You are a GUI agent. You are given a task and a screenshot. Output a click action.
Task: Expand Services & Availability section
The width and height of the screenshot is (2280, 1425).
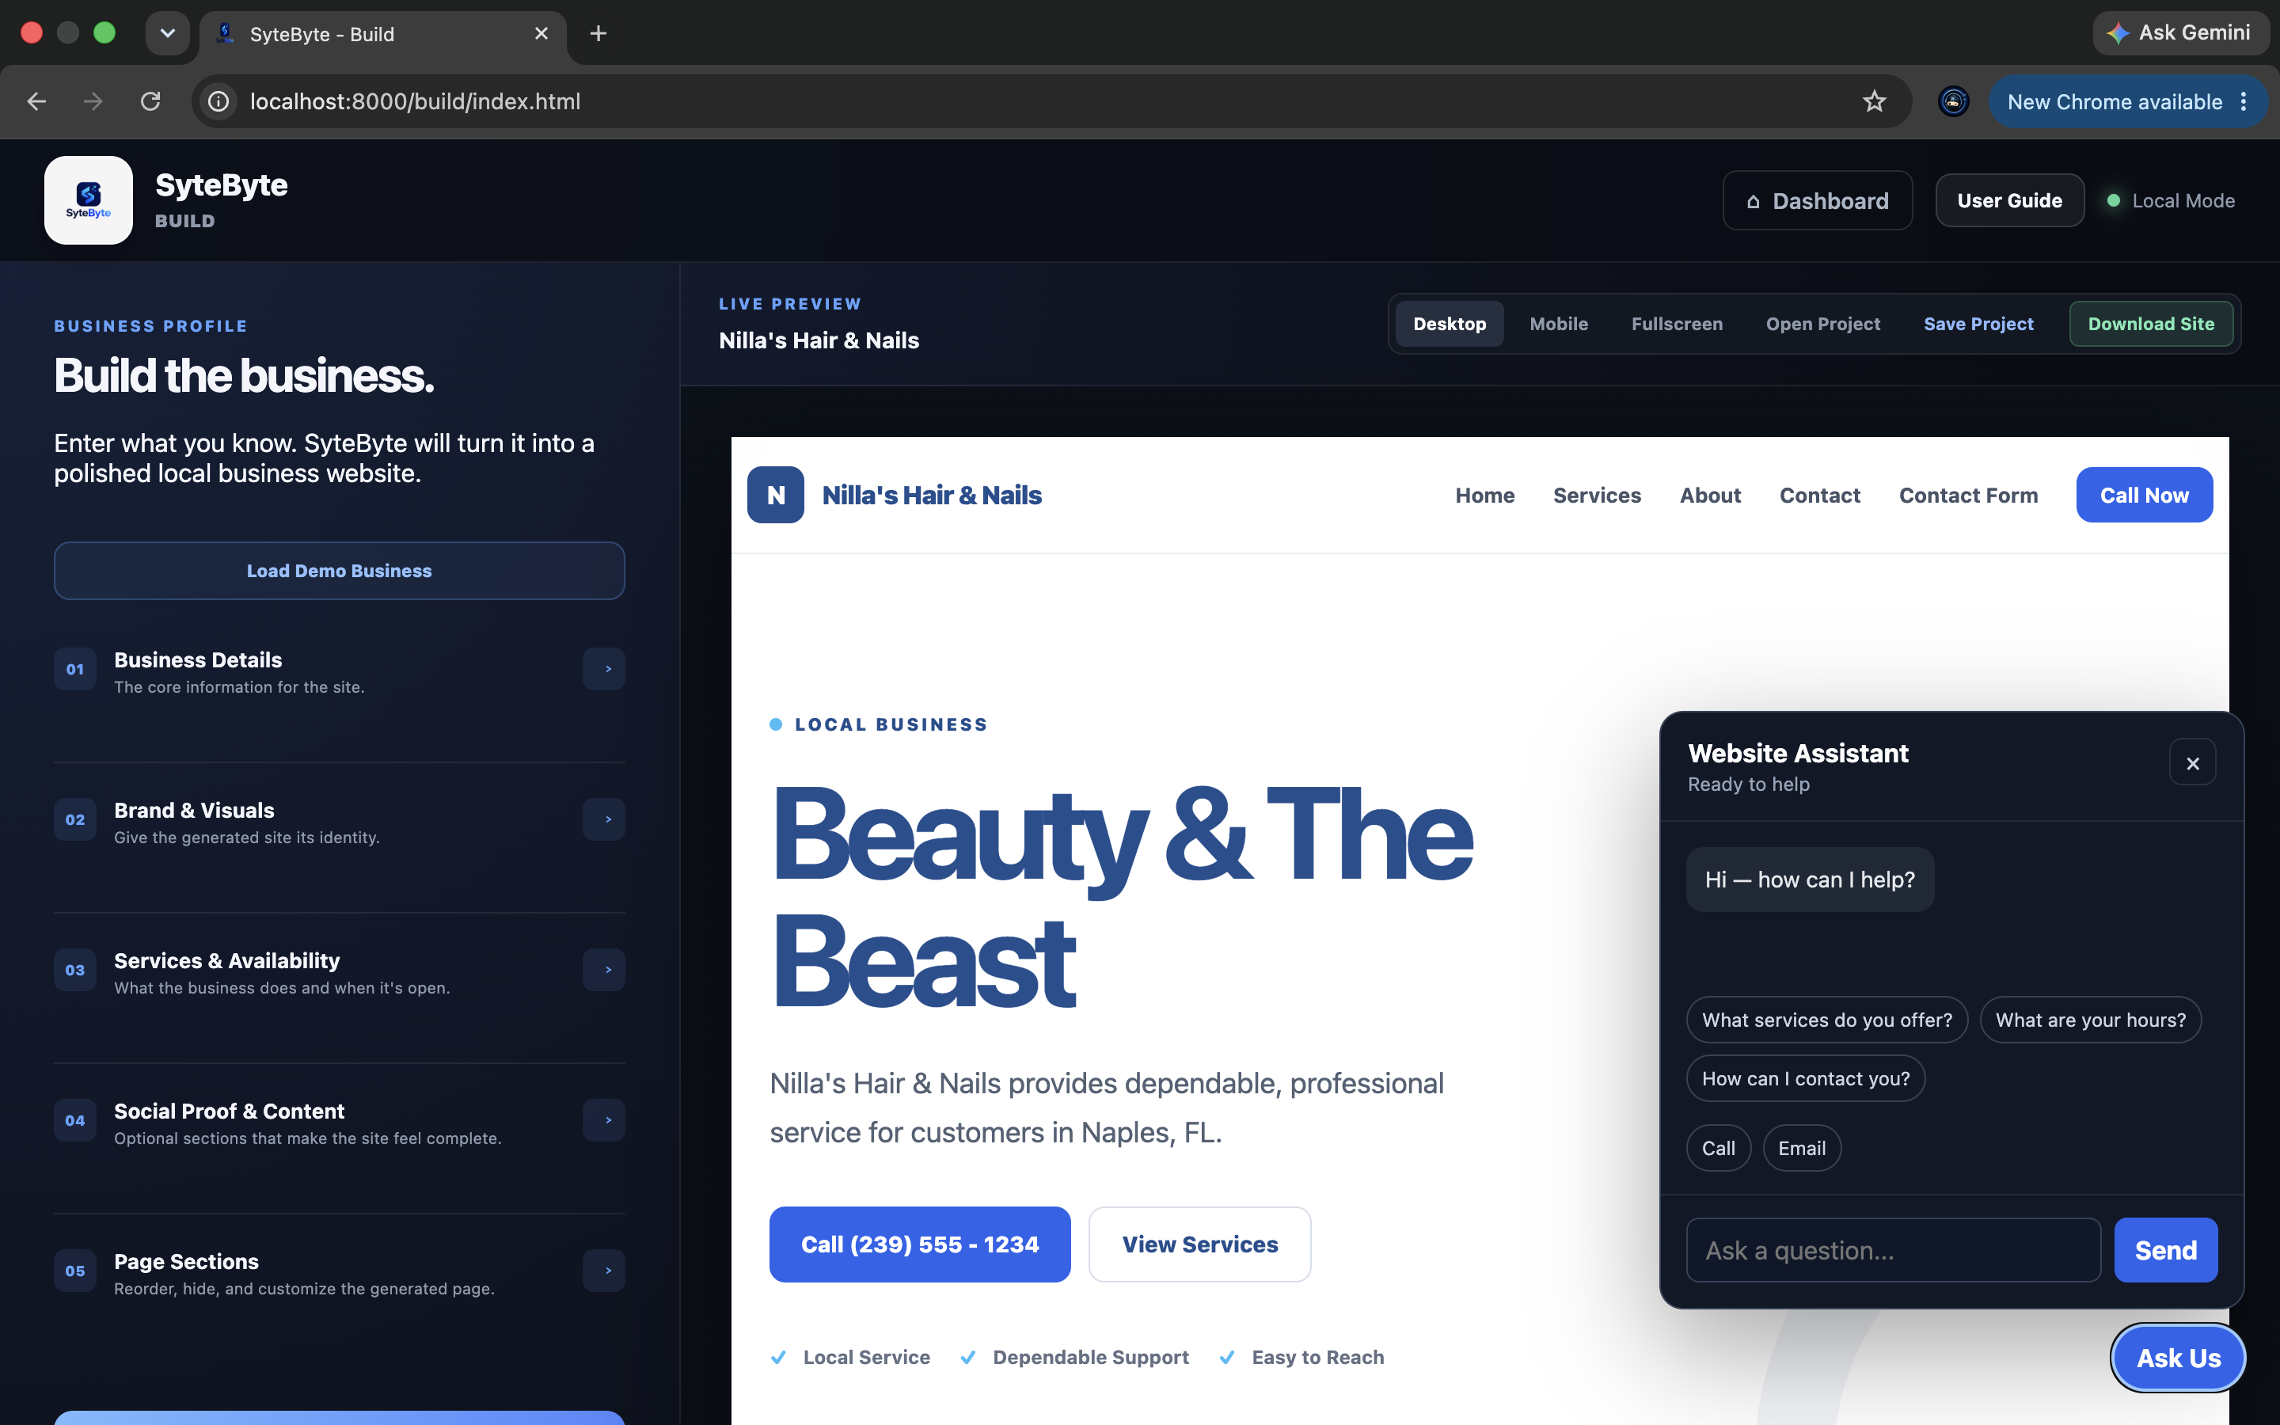pyautogui.click(x=604, y=970)
